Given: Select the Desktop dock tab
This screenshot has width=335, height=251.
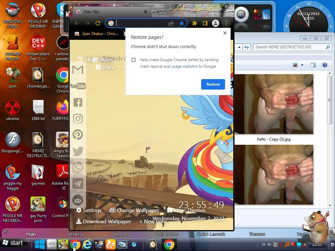Looking at the screenshot, I should click(76, 234).
